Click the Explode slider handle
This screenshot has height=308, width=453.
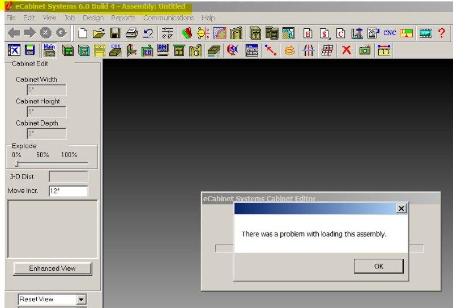tap(16, 163)
